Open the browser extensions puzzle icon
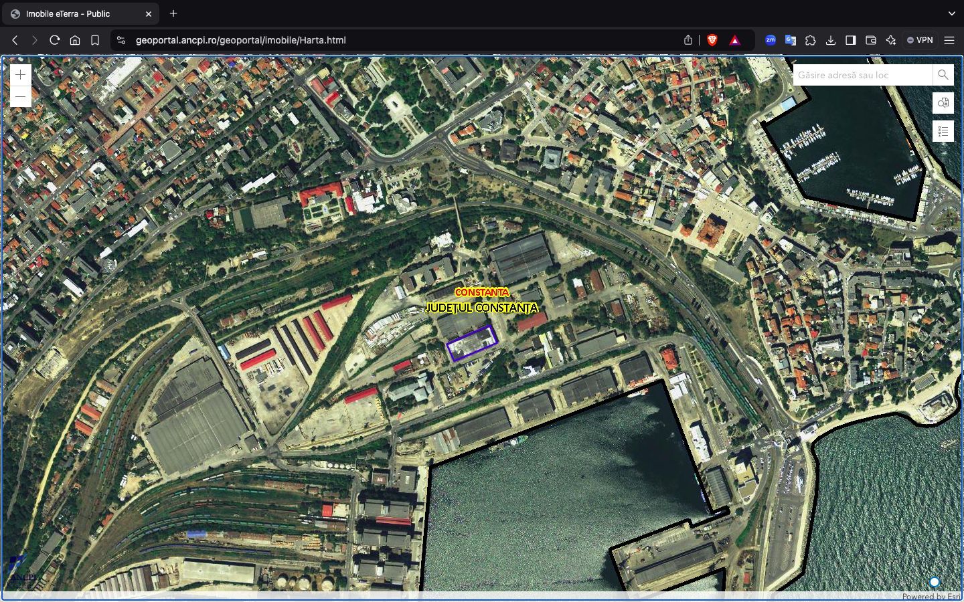Image resolution: width=964 pixels, height=602 pixels. (811, 40)
